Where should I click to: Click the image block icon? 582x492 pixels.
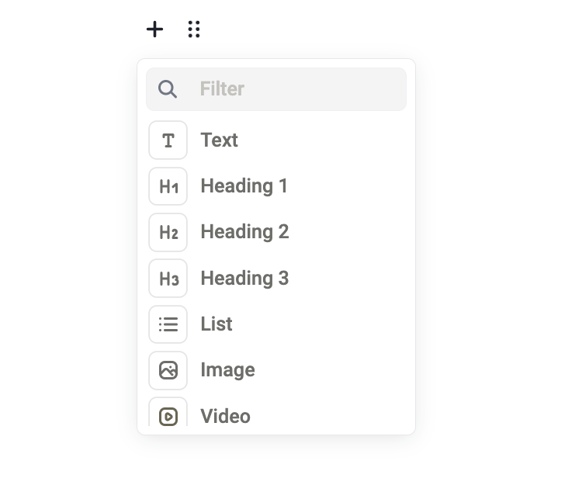(x=168, y=371)
